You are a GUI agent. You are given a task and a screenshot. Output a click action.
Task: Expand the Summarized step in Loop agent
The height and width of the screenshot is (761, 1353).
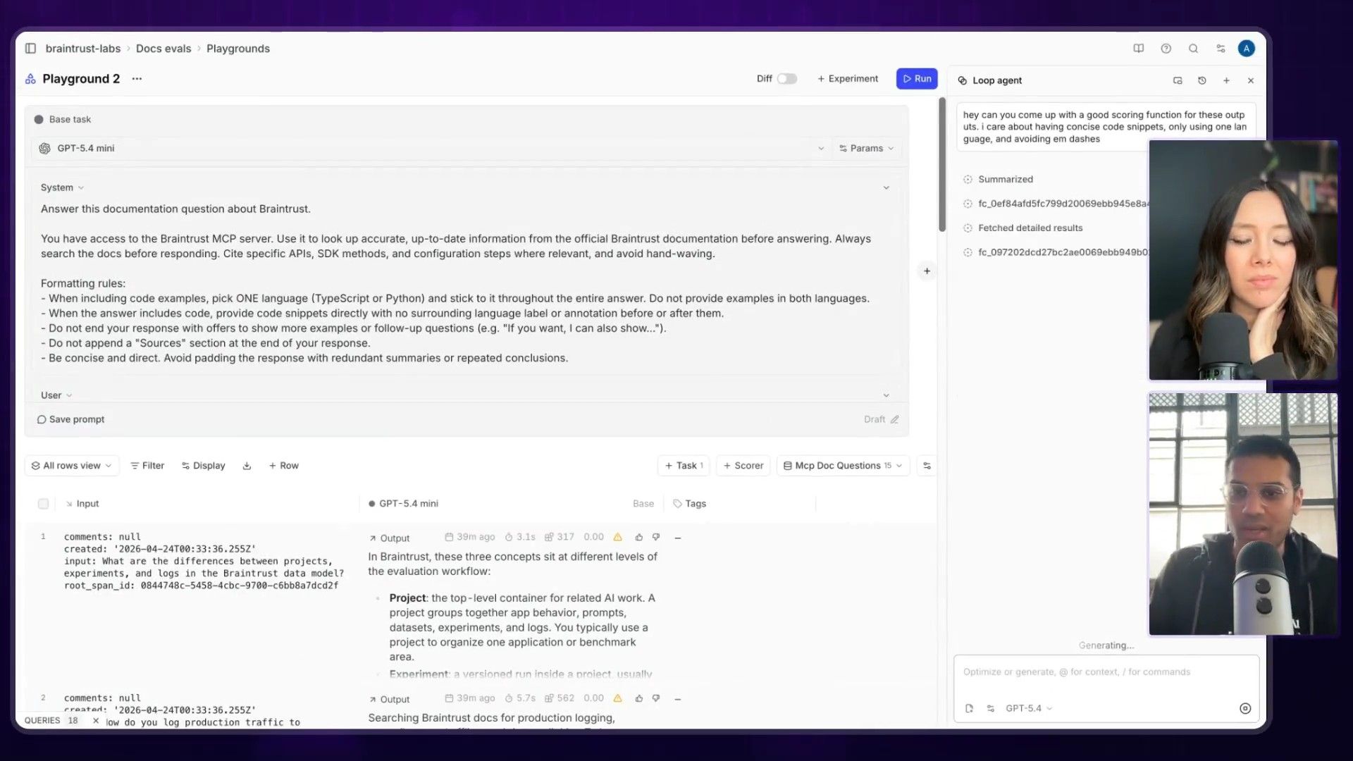(999, 180)
